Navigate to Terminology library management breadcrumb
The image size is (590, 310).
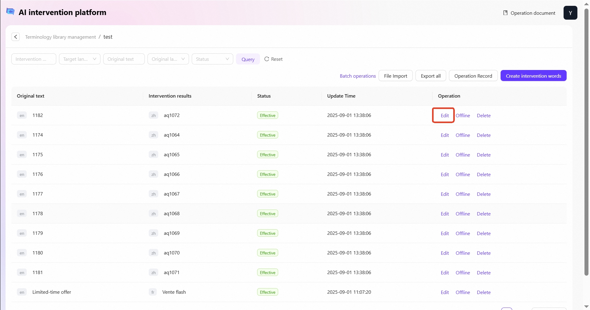point(61,37)
